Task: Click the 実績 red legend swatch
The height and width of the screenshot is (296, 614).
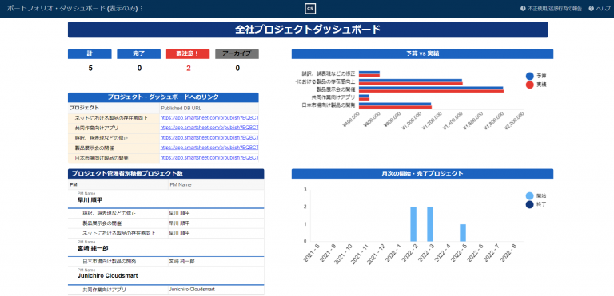Action: coord(530,85)
